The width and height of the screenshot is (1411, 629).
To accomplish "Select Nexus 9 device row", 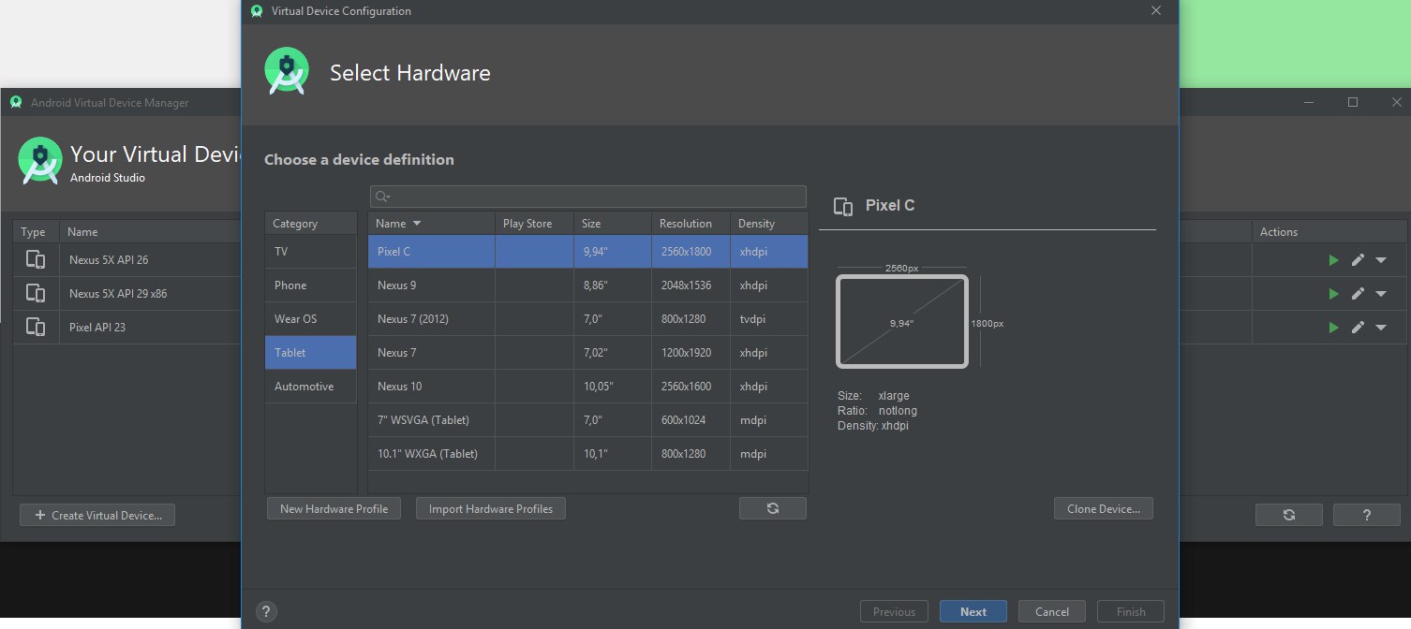I will tap(588, 285).
